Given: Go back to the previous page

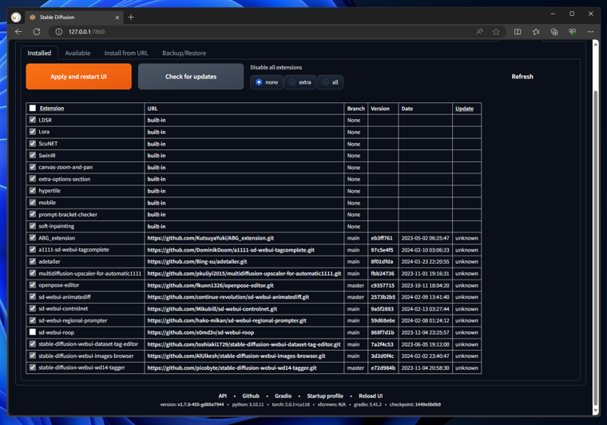Looking at the screenshot, I should click(18, 32).
